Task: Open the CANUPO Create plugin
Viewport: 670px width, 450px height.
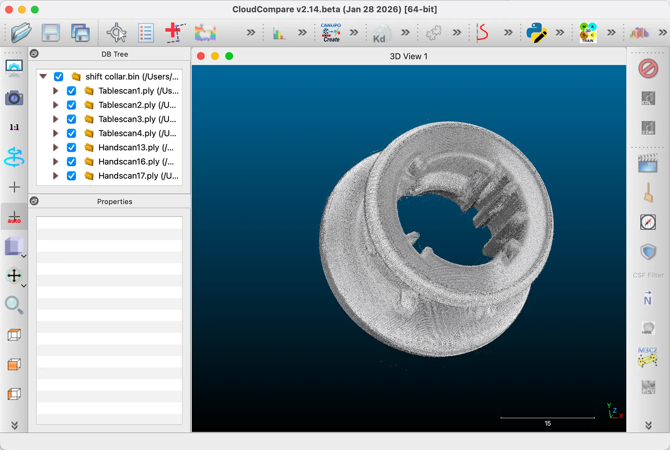Action: tap(331, 33)
